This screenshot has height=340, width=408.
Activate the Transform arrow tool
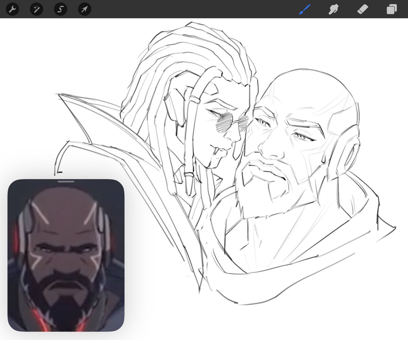84,9
